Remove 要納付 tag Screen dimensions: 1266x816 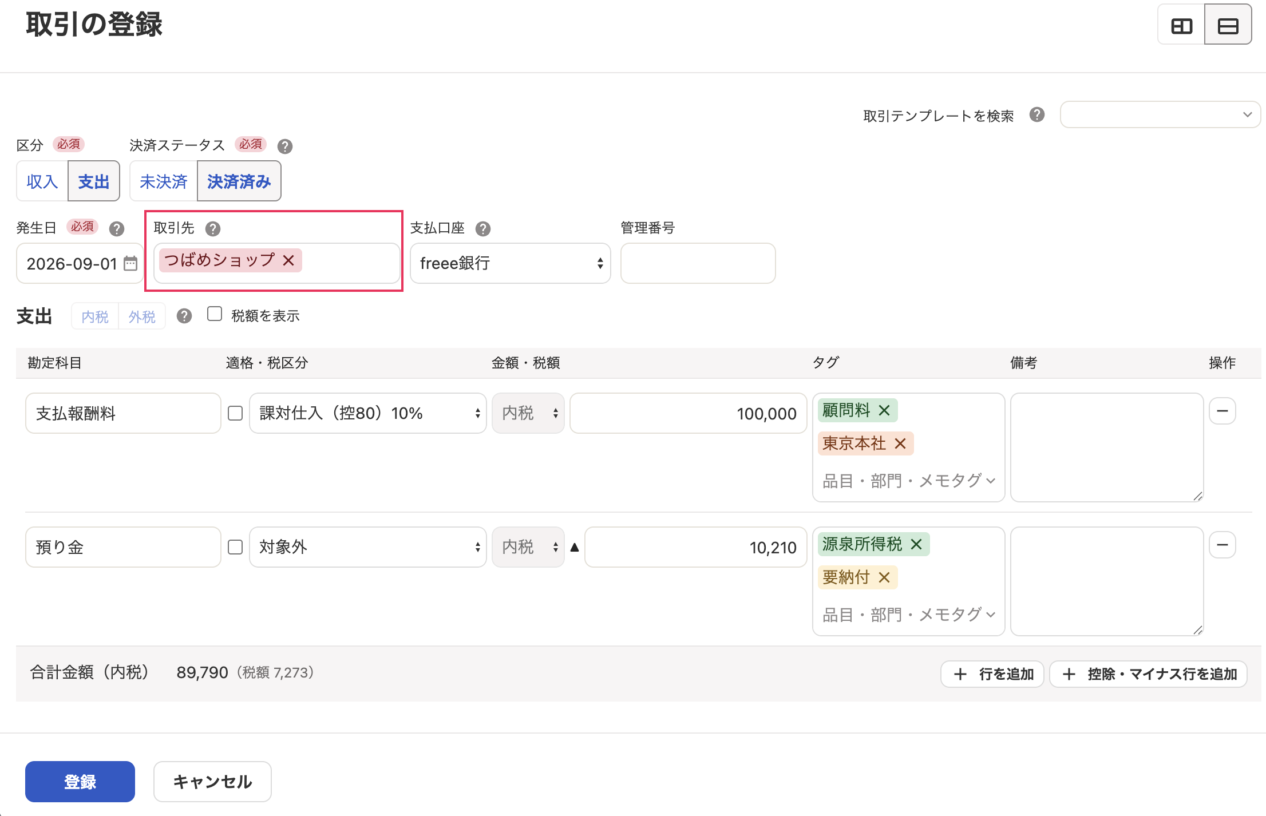coord(884,577)
